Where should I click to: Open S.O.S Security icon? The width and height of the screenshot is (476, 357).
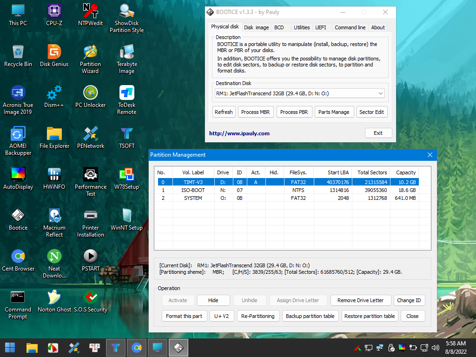[x=91, y=301]
